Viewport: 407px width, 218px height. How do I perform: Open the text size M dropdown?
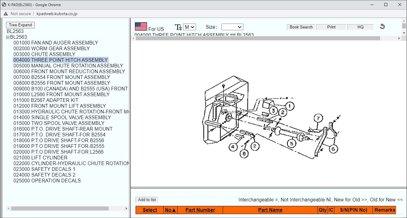189,27
